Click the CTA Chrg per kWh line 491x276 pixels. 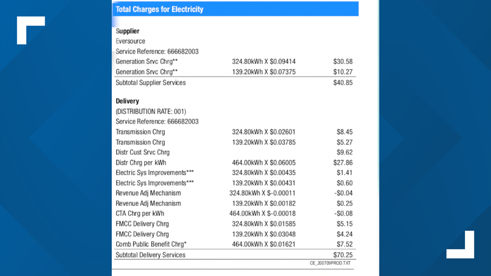tap(234, 214)
